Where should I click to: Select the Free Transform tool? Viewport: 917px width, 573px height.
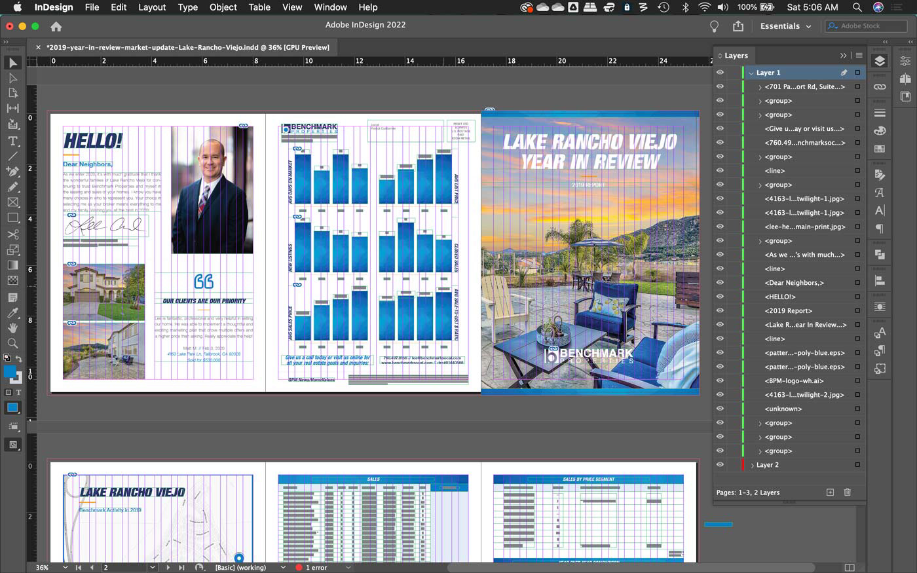tap(12, 250)
